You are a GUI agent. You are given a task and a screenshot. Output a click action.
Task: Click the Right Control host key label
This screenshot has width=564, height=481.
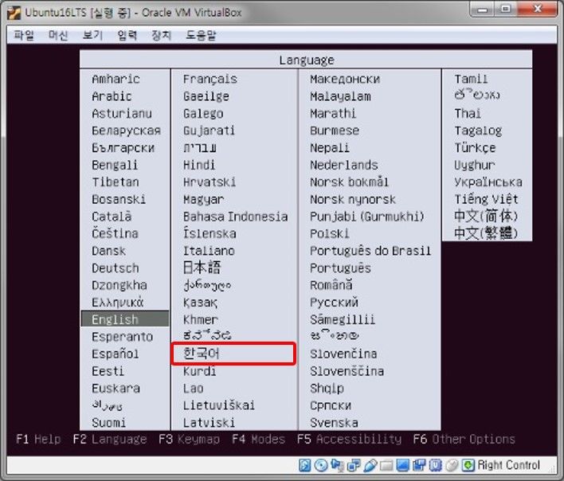508,465
